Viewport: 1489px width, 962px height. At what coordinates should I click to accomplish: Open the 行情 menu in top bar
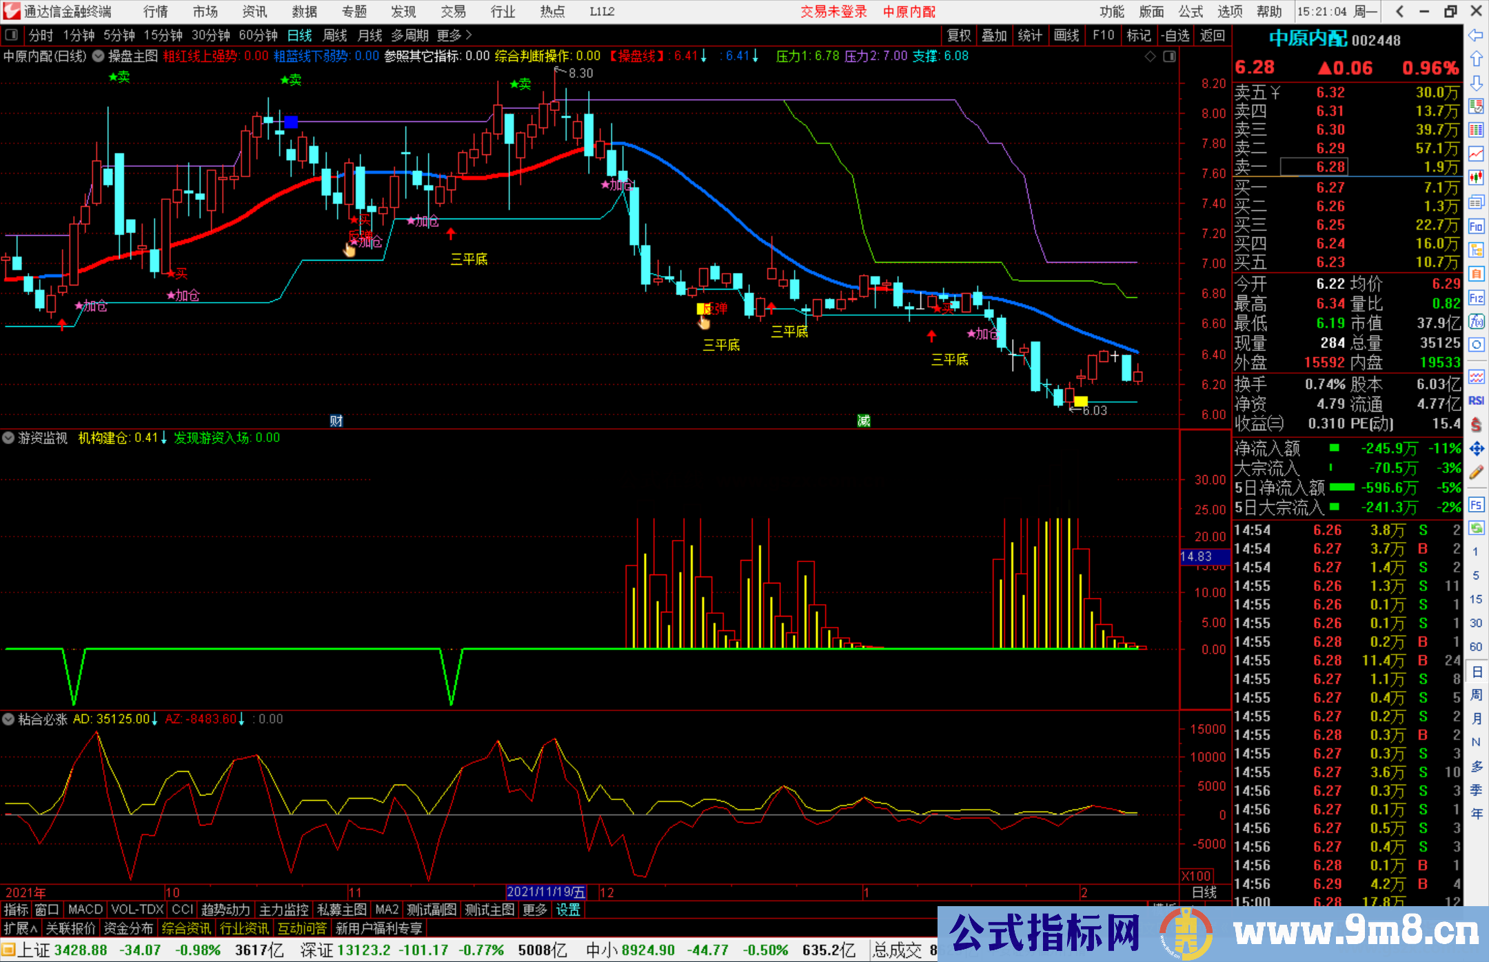(156, 12)
